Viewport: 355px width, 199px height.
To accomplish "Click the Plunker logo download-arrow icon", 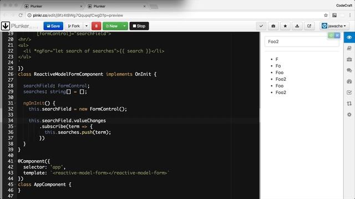I will pyautogui.click(x=5, y=26).
